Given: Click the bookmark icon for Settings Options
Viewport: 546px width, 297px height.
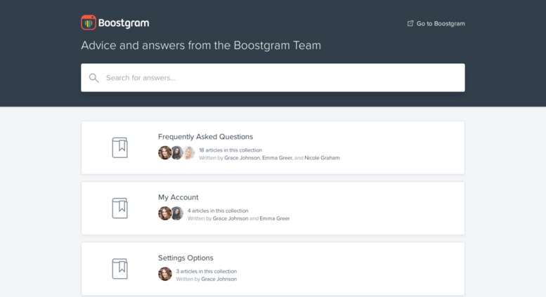Looking at the screenshot, I should 119,268.
